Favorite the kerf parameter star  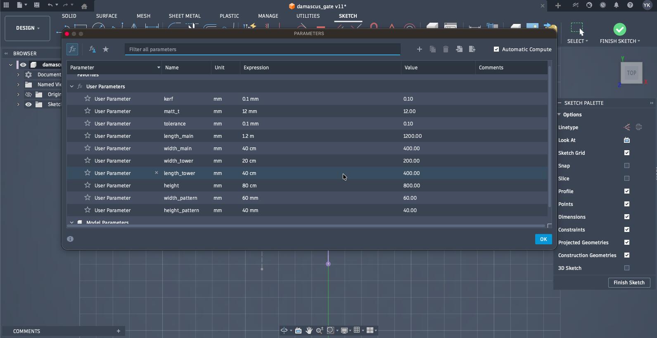pyautogui.click(x=88, y=99)
